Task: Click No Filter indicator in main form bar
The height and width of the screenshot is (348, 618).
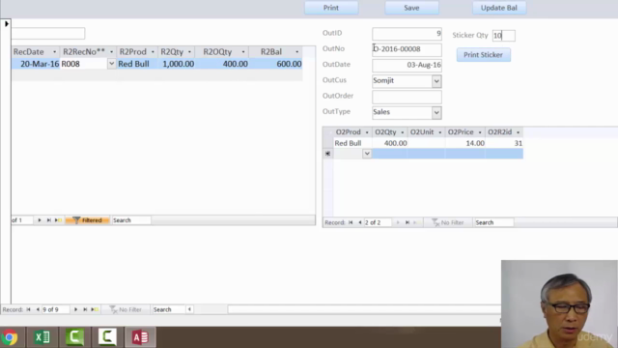Action: coord(126,309)
